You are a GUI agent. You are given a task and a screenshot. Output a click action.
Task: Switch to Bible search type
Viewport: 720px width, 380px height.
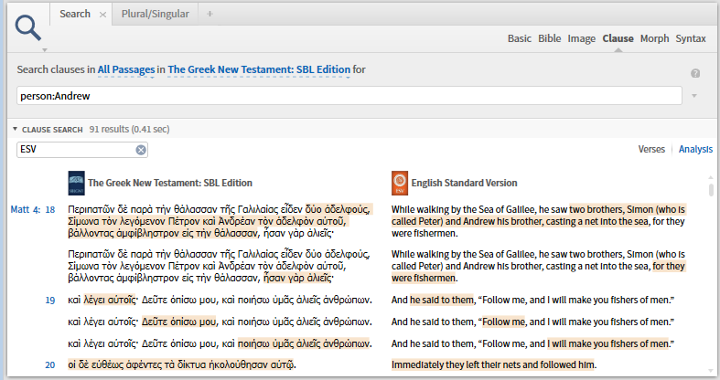pos(550,38)
